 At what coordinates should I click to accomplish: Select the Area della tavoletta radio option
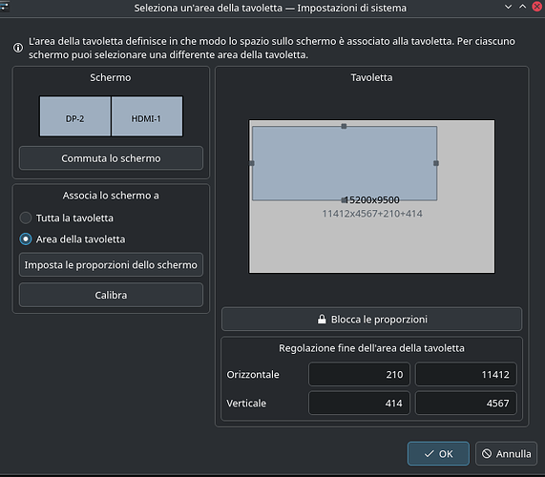(x=26, y=239)
